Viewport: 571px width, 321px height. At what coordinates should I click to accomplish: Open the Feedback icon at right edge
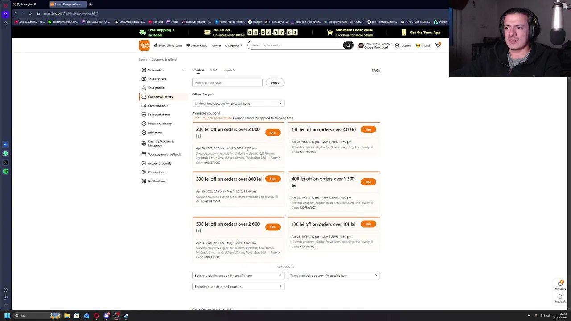pos(560,296)
